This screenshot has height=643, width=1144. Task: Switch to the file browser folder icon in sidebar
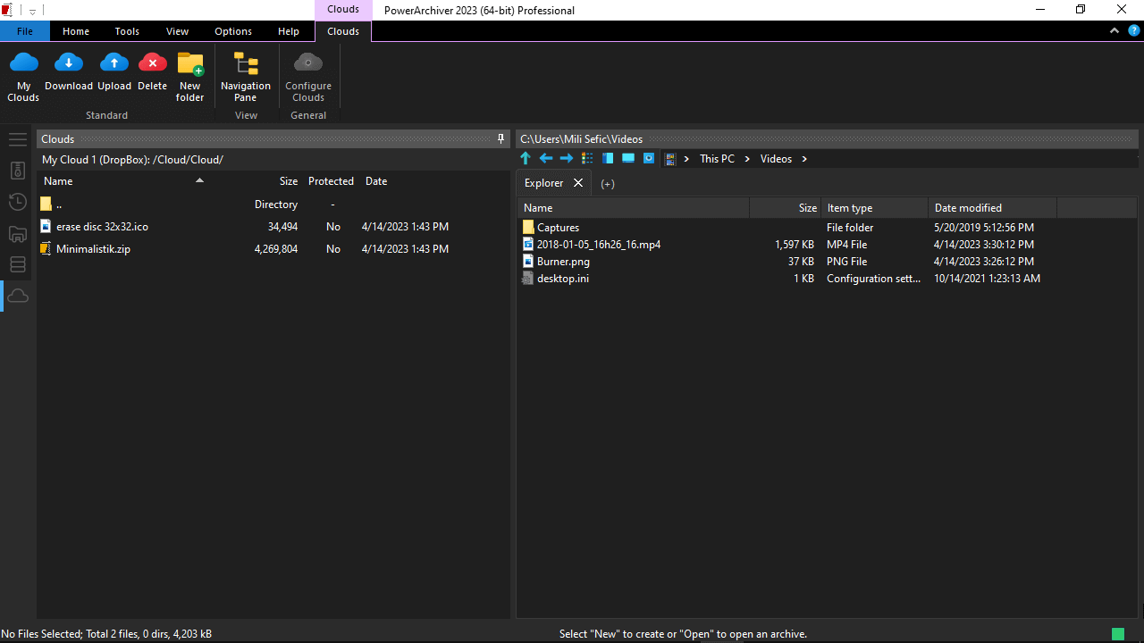[17, 233]
